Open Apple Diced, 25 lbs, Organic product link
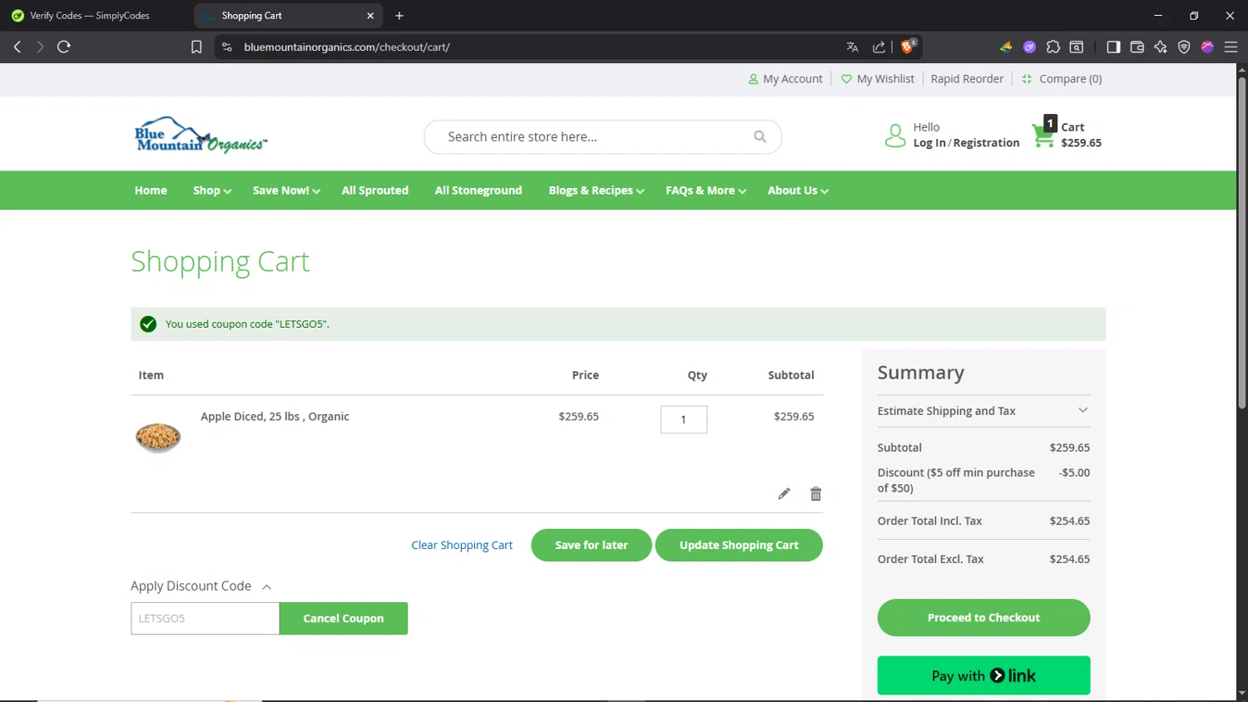The width and height of the screenshot is (1248, 702). [x=275, y=417]
